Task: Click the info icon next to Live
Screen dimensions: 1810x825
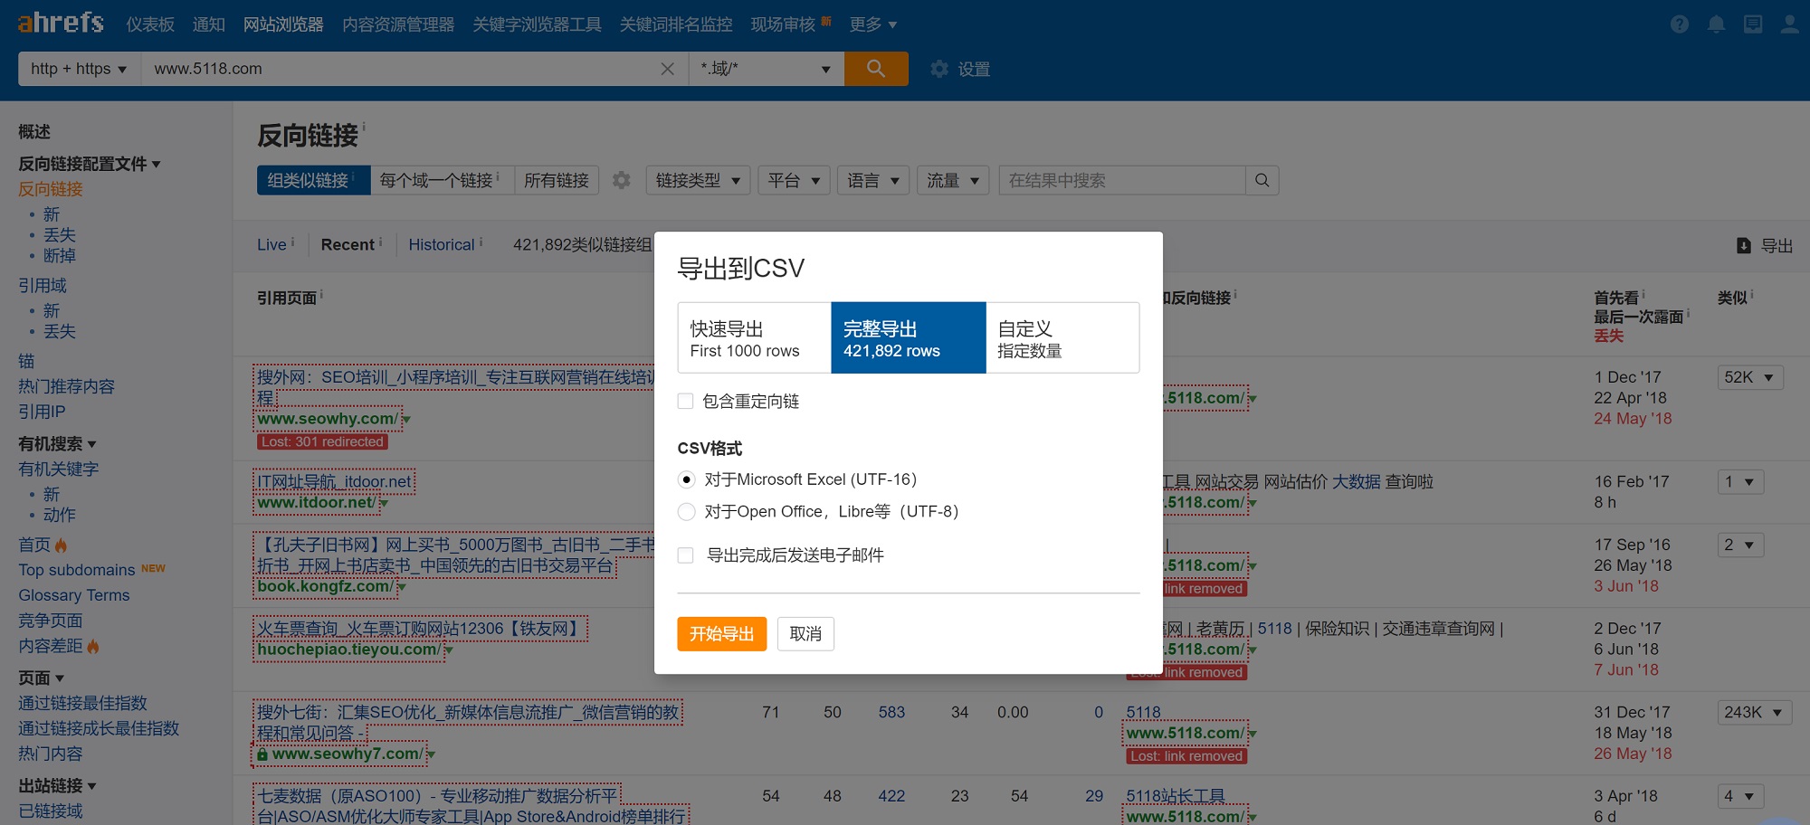Action: click(292, 242)
